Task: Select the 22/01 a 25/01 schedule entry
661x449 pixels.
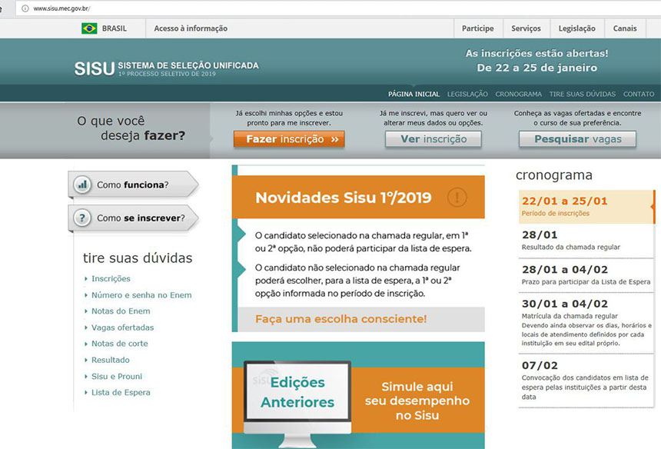Action: click(x=586, y=207)
